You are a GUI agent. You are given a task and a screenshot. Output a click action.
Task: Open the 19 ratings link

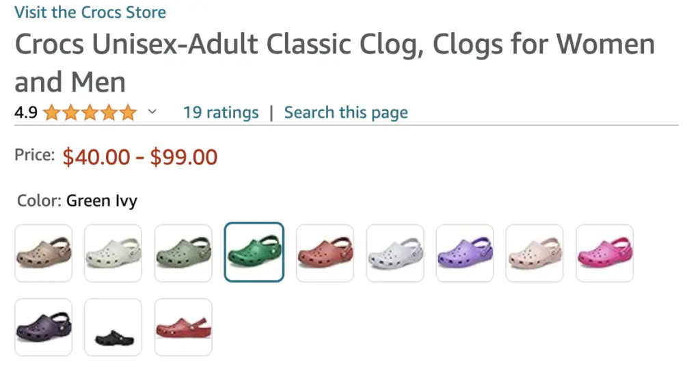[221, 112]
